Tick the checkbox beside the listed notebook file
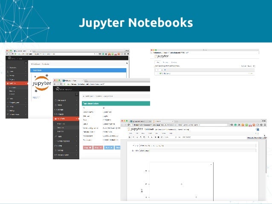Viewport: 272px width, 204px height. (x=157, y=74)
